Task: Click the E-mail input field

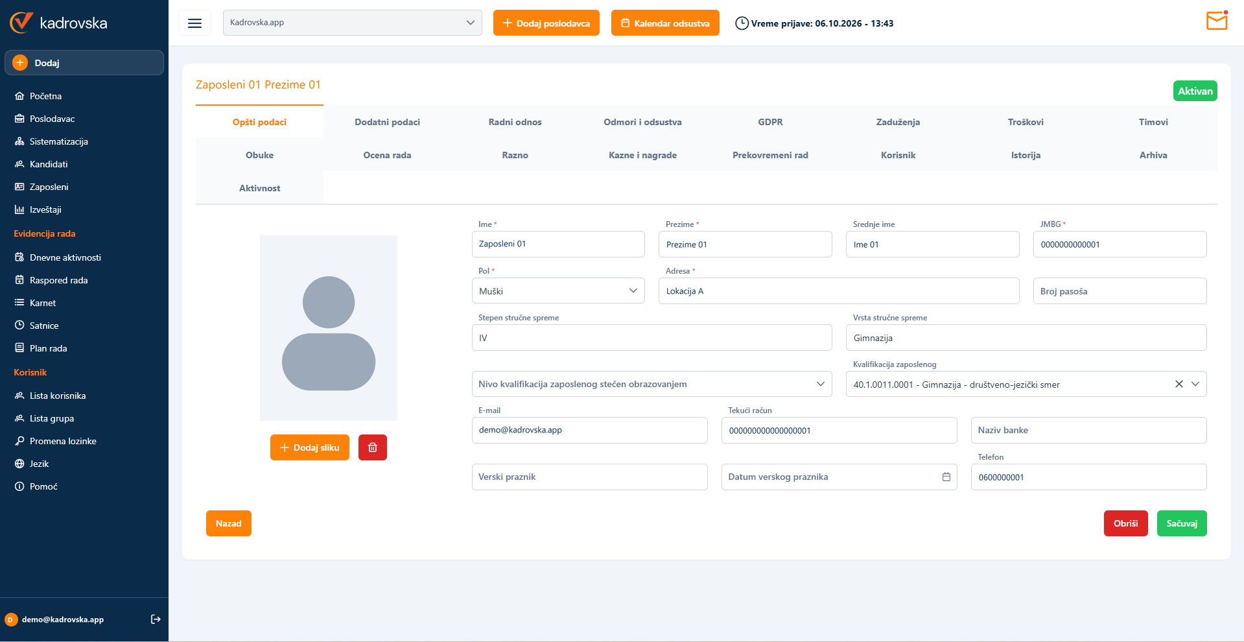Action: pos(590,430)
